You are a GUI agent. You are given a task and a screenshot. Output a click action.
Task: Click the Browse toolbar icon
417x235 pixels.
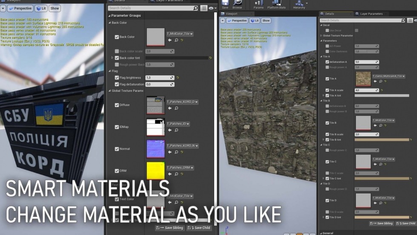pyautogui.click(x=237, y=5)
